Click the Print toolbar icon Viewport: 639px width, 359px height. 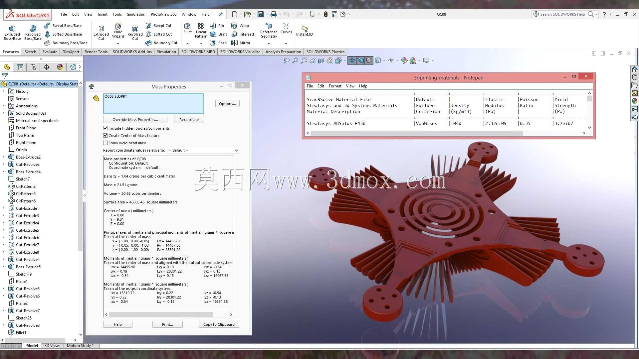[x=273, y=14]
